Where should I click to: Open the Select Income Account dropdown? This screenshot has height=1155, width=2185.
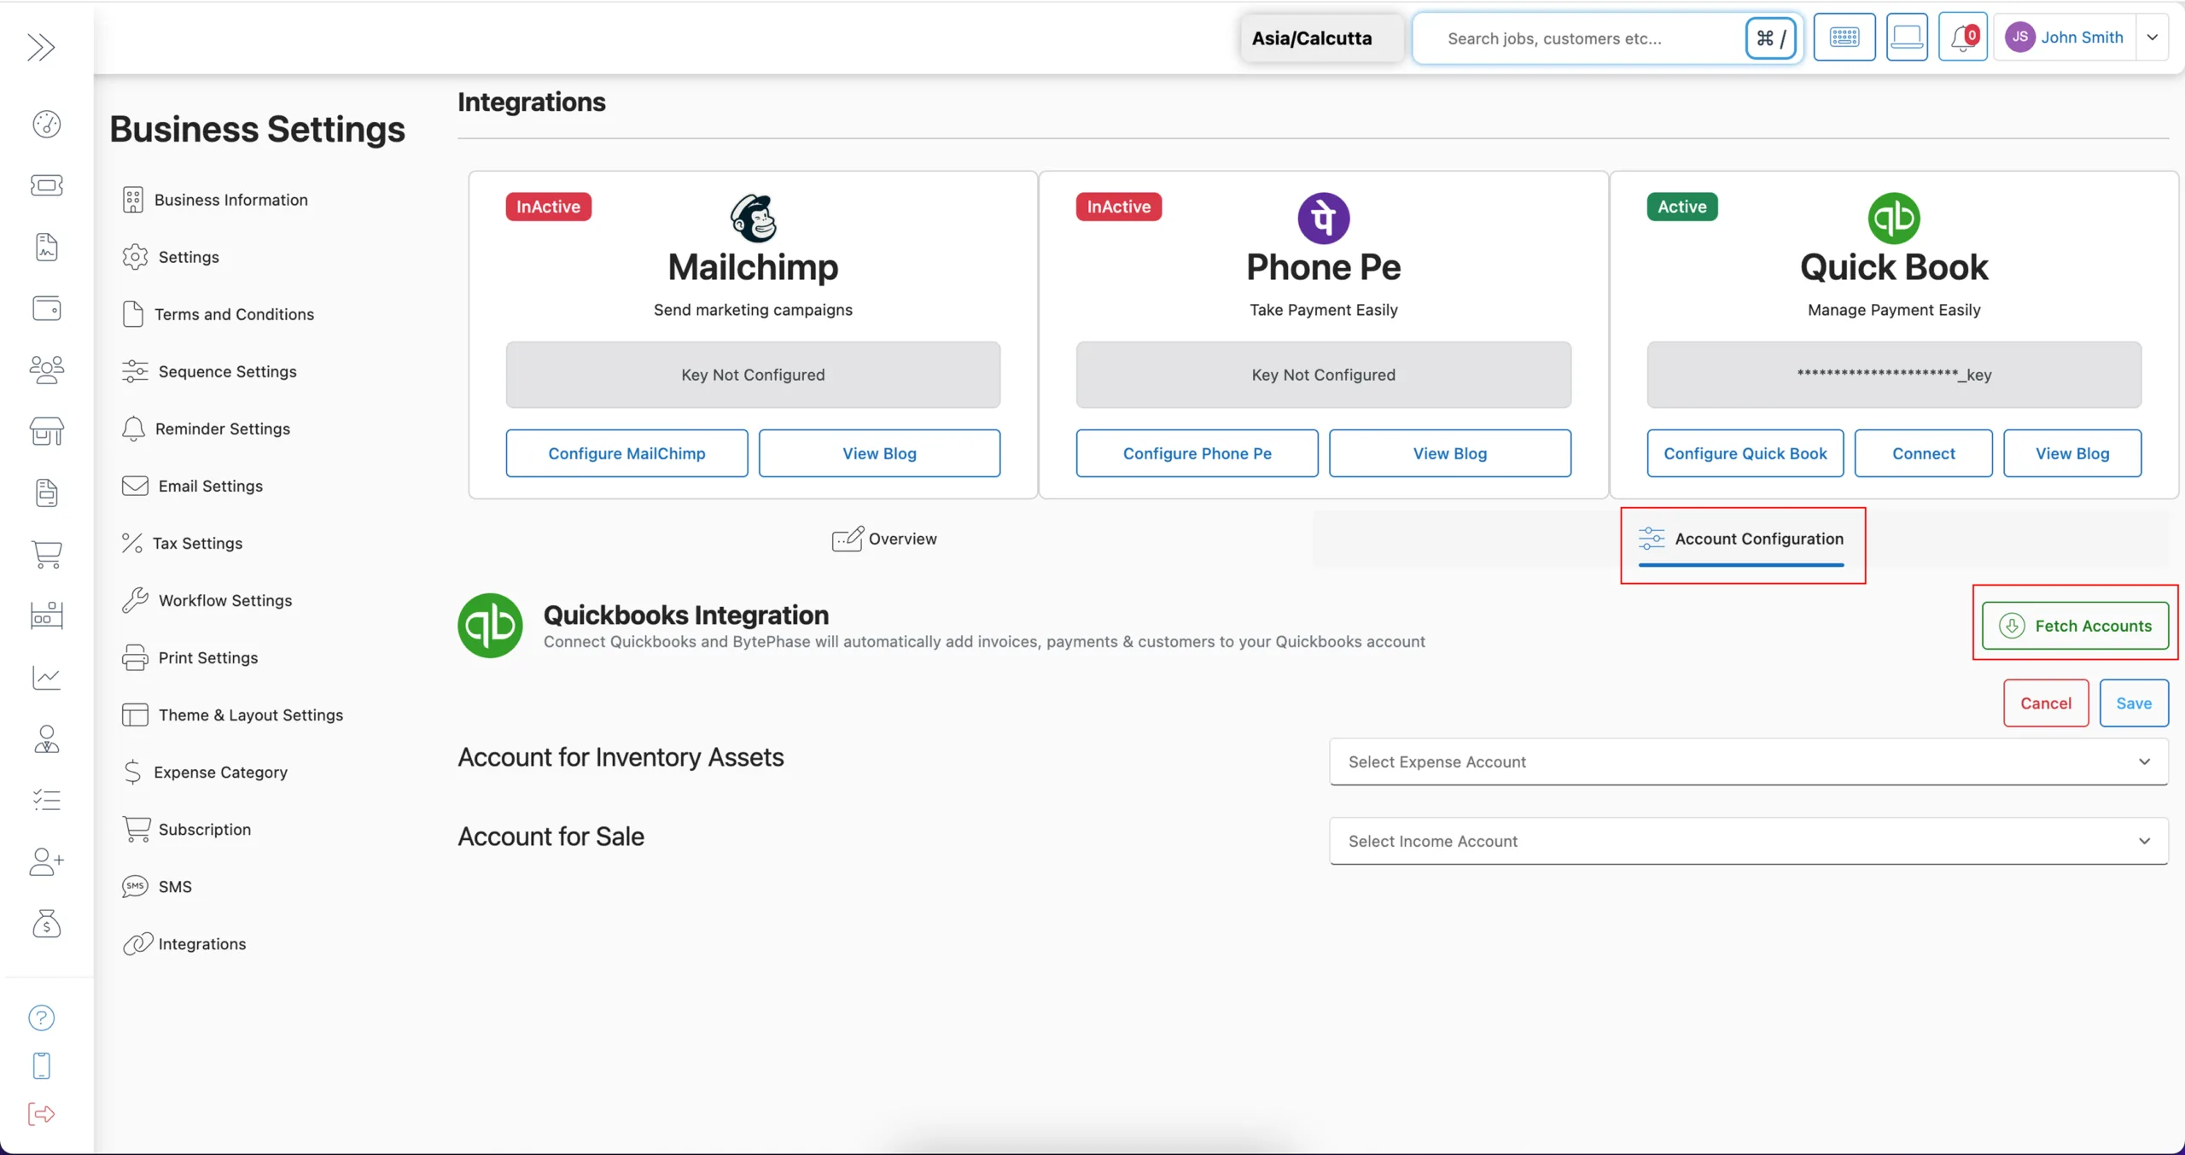1749,841
